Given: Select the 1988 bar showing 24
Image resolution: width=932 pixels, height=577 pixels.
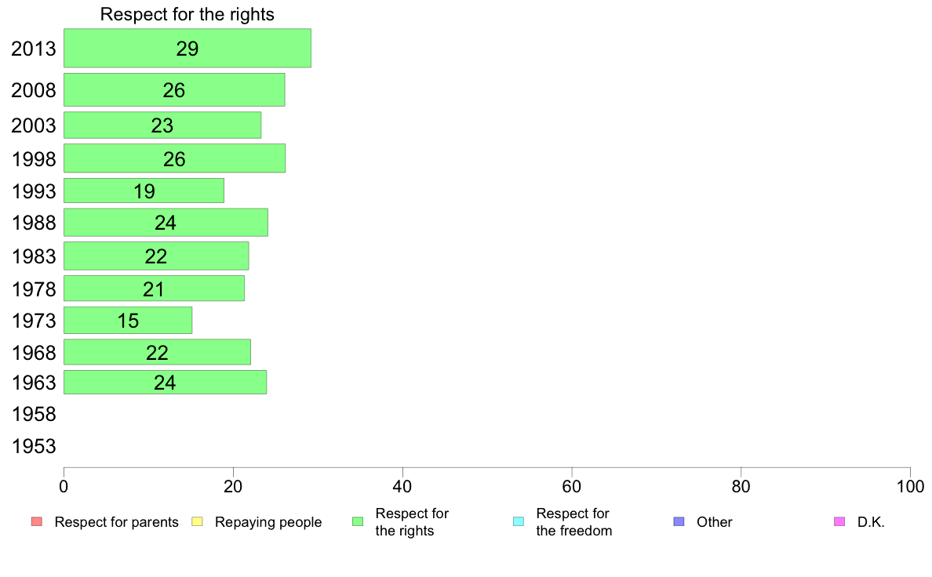Looking at the screenshot, I should [x=166, y=222].
